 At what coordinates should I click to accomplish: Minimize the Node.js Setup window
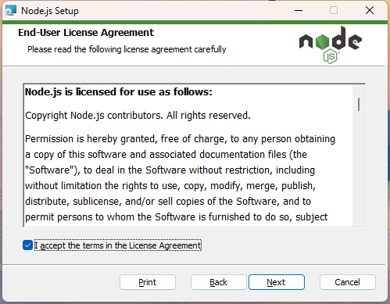pyautogui.click(x=299, y=11)
